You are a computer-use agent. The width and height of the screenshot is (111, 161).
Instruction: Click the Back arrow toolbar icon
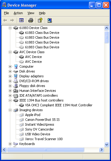tap(5, 20)
